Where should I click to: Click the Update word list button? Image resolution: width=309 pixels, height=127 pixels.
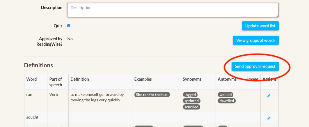click(260, 26)
